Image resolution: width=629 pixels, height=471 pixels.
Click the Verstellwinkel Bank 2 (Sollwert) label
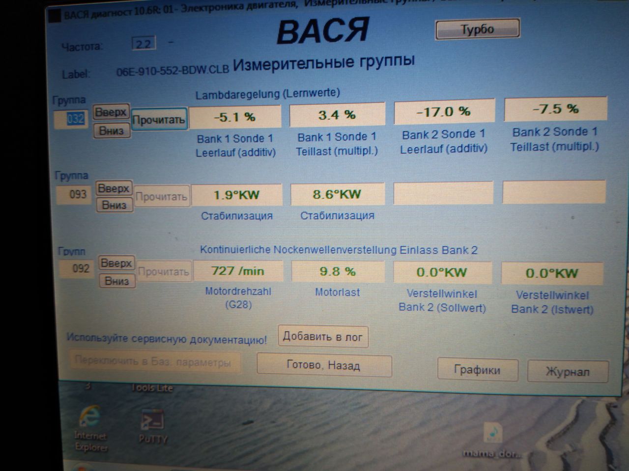[x=442, y=301]
